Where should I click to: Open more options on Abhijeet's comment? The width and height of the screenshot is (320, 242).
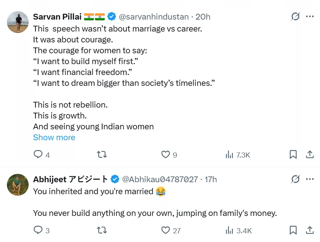310,179
